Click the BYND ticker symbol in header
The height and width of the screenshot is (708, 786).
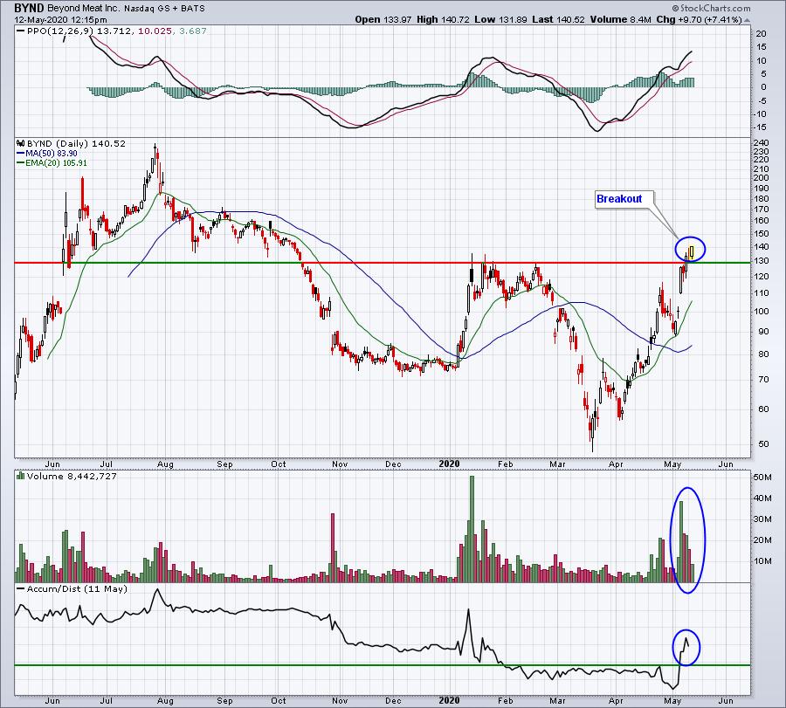click(29, 8)
